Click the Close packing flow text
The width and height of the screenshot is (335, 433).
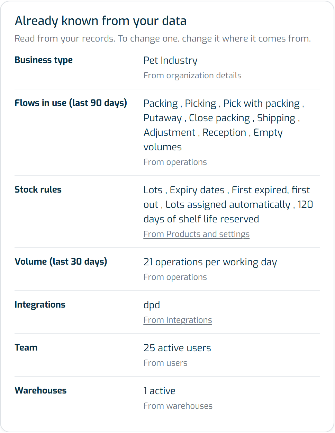[219, 118]
